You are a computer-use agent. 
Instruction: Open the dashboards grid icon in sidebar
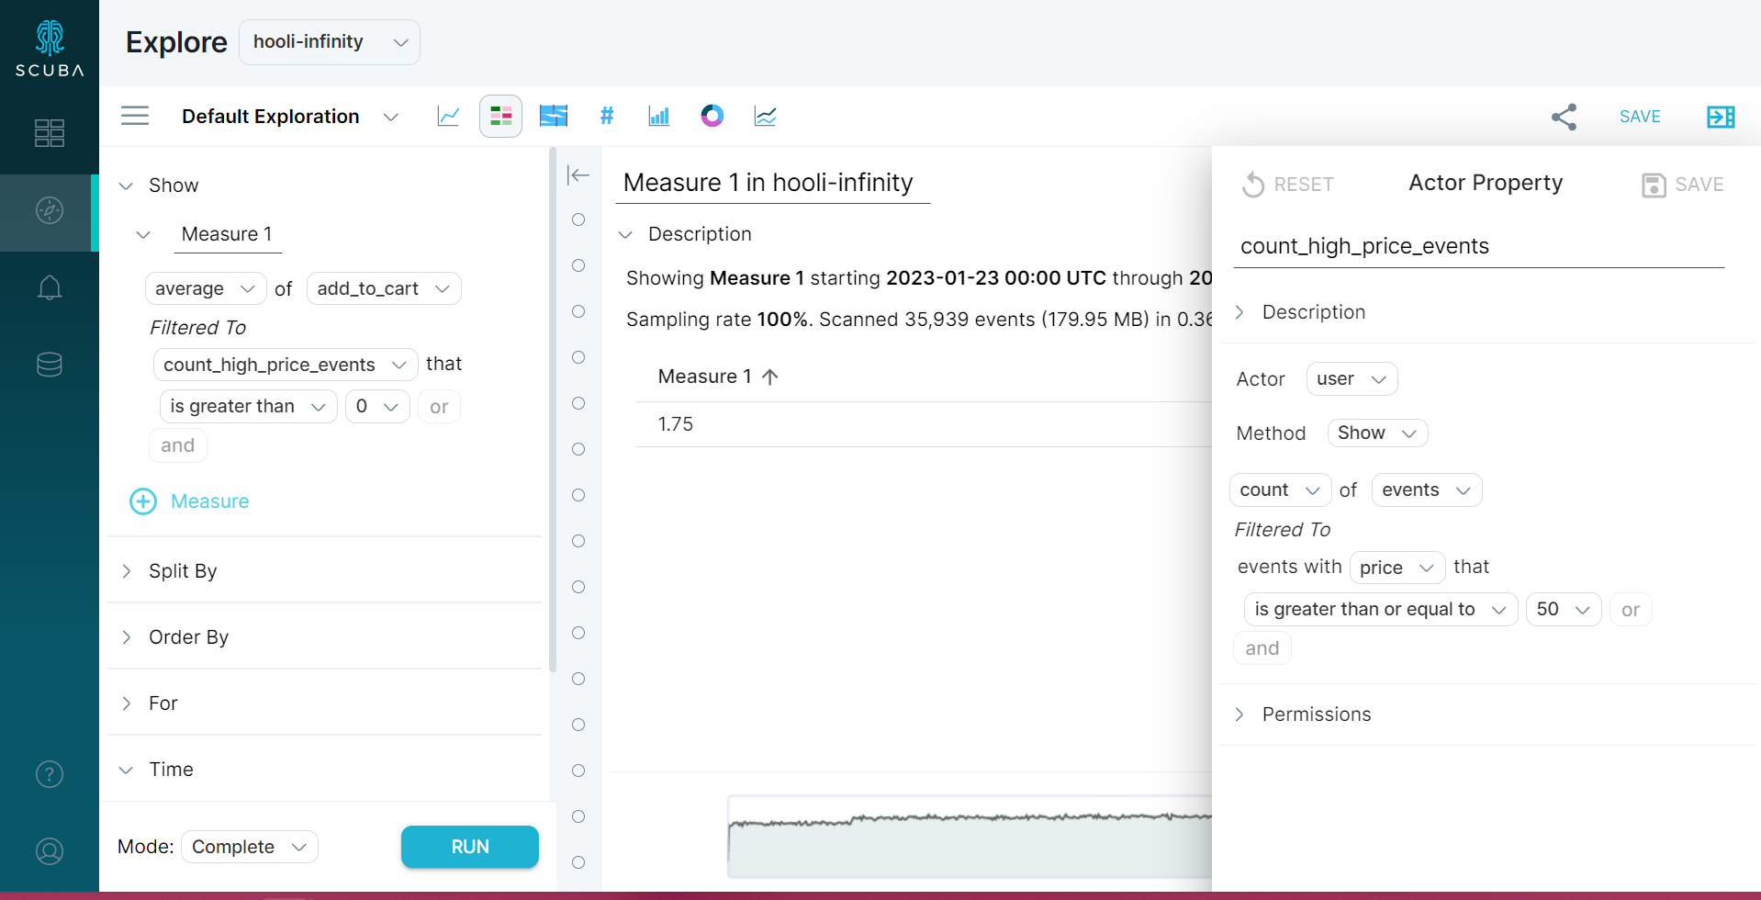click(x=50, y=133)
